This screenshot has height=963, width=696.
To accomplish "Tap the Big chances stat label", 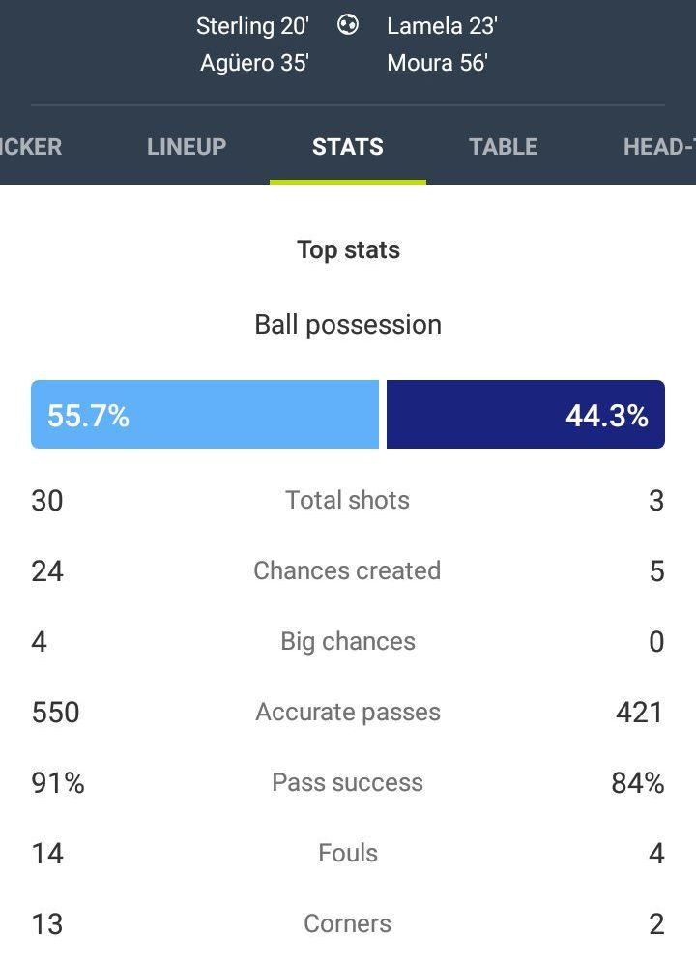I will click(x=348, y=641).
